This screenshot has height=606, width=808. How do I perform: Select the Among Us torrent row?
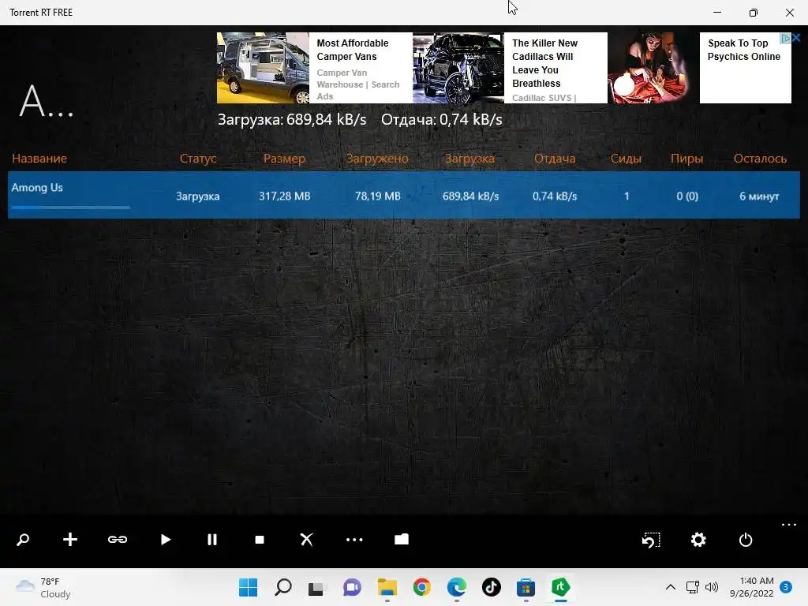pyautogui.click(x=404, y=195)
